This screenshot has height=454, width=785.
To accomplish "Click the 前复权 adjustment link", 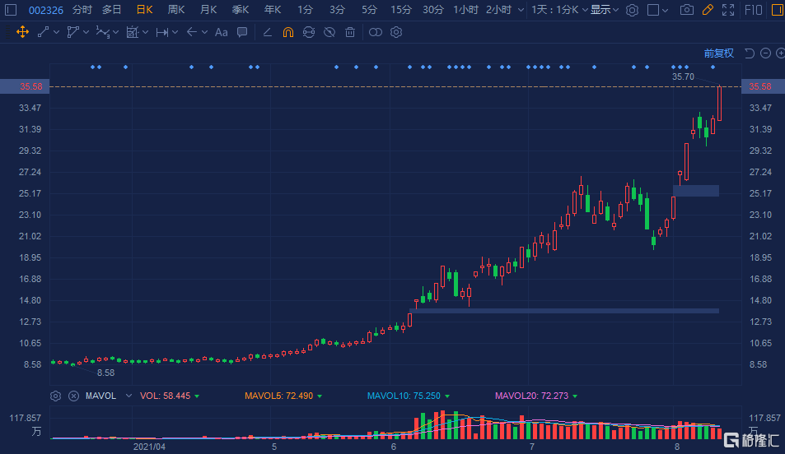I will click(x=718, y=53).
